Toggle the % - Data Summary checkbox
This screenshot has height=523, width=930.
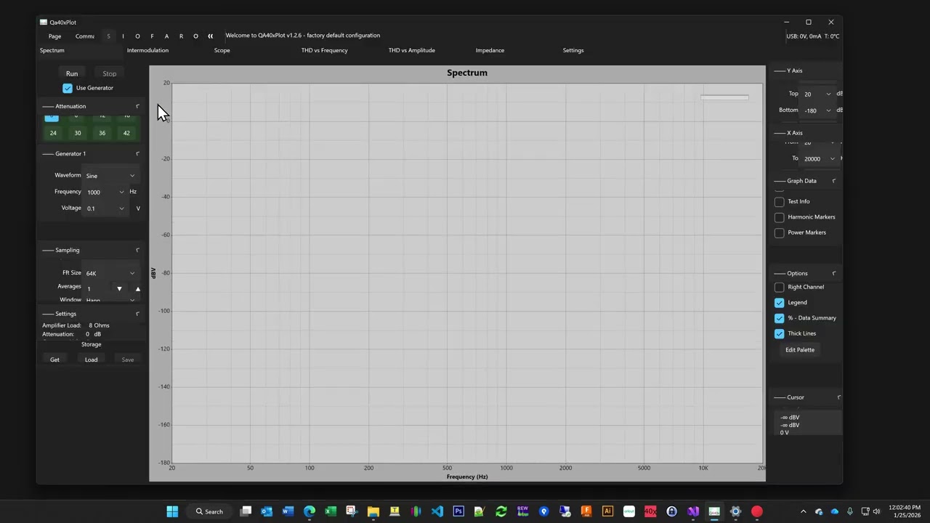point(780,318)
